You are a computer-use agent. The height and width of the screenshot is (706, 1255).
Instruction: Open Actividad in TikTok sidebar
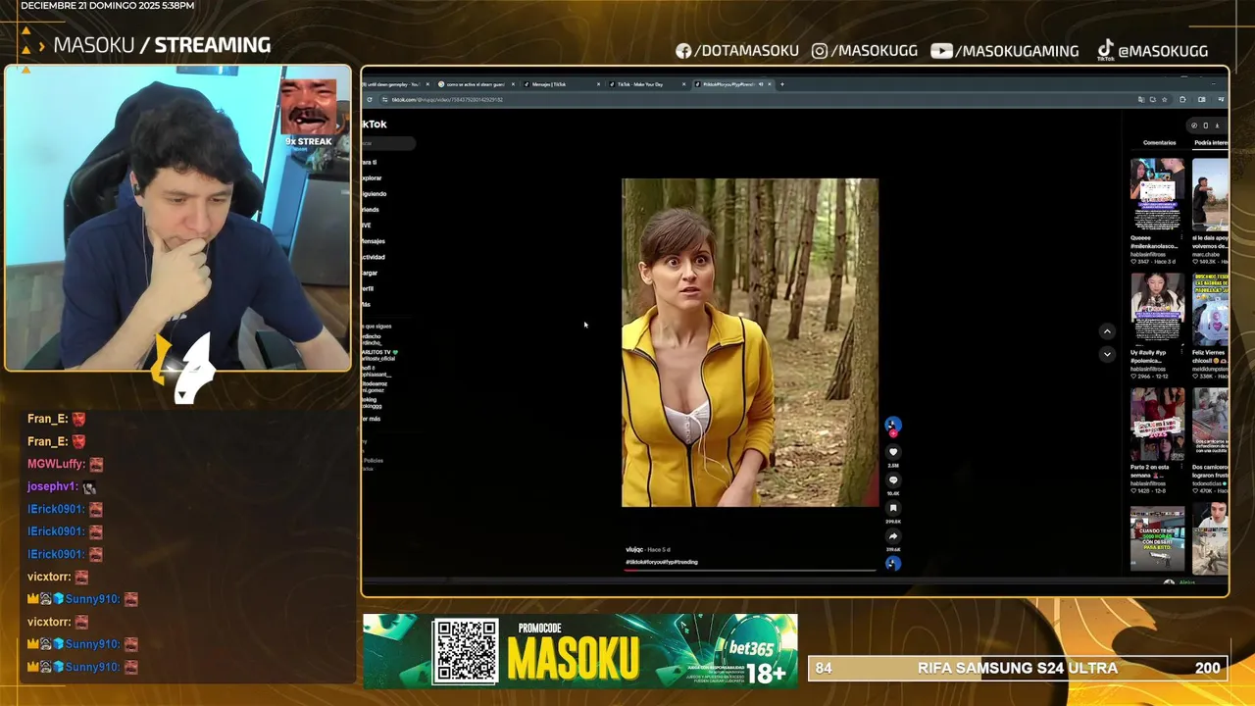[374, 257]
